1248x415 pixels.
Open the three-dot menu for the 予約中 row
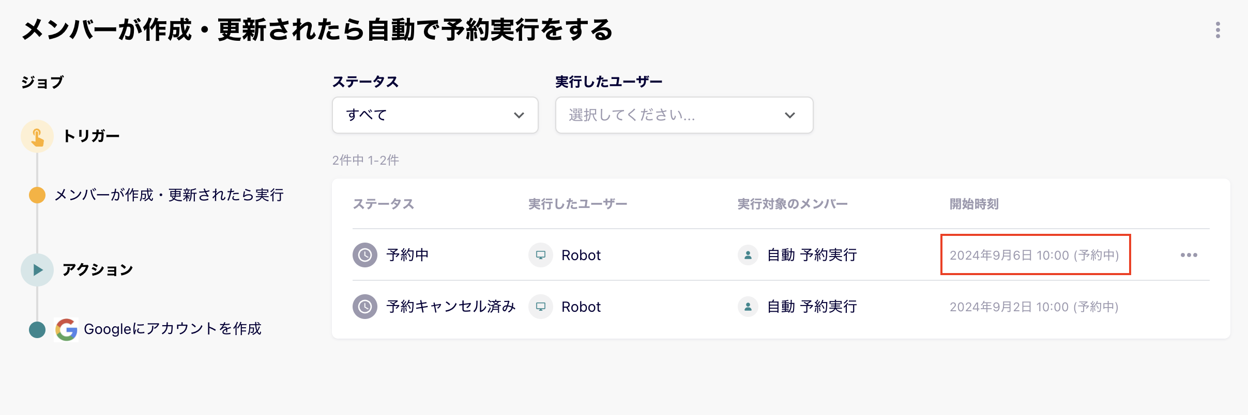(1190, 254)
